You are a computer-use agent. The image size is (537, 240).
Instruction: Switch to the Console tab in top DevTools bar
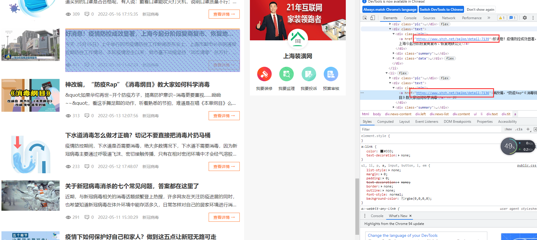(x=410, y=18)
